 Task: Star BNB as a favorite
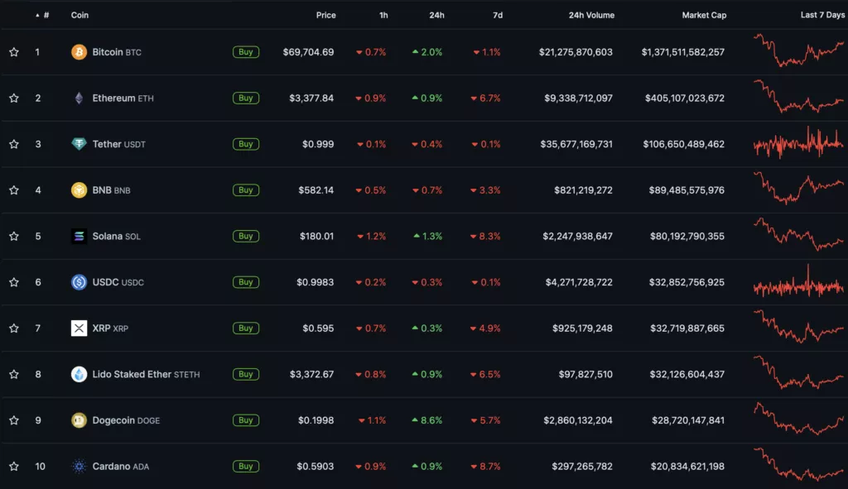[14, 190]
